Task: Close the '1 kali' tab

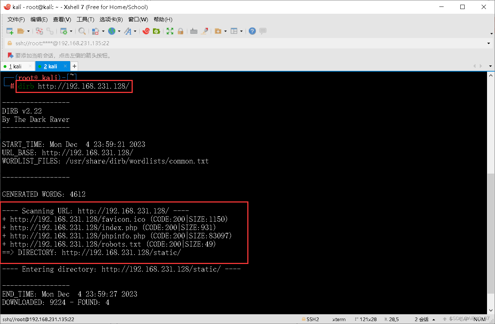Action: click(x=30, y=67)
